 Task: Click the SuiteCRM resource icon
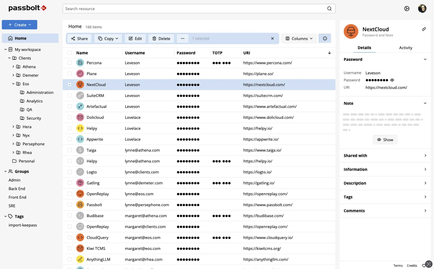80,96
